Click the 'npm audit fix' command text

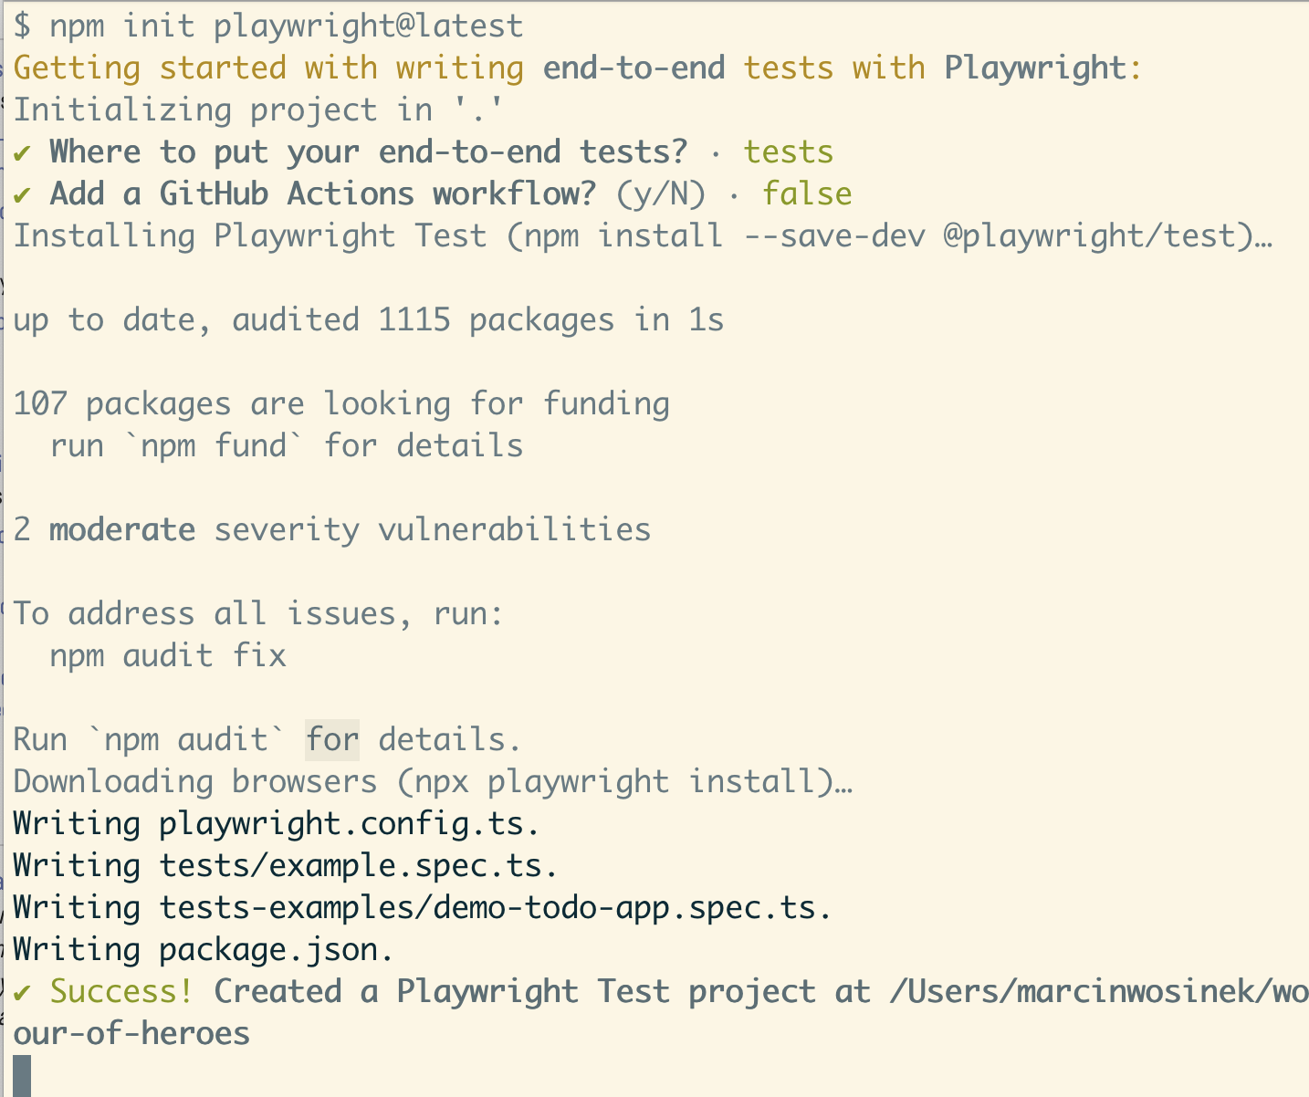click(168, 655)
